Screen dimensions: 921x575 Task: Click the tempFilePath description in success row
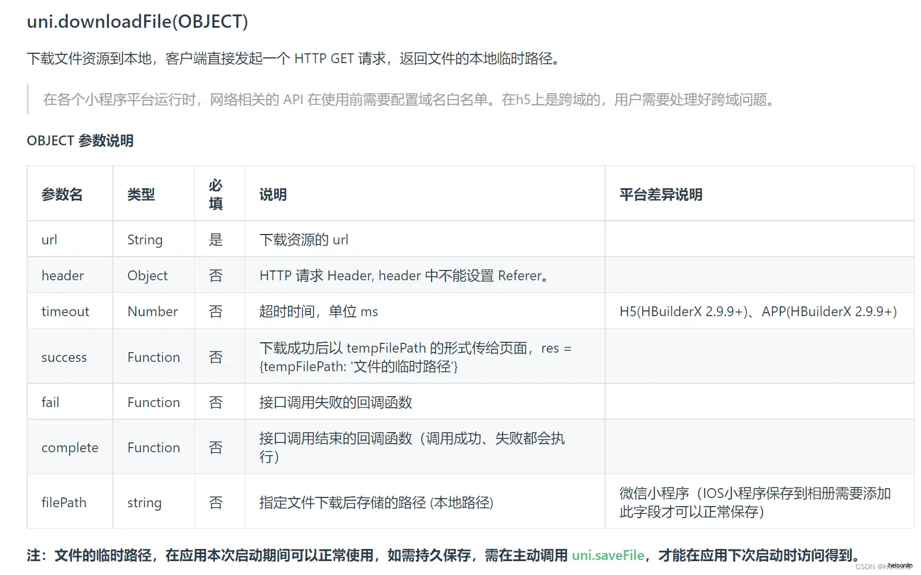tap(415, 357)
